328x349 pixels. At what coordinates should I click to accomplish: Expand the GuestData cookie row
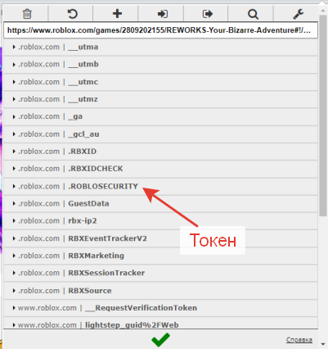click(x=160, y=203)
